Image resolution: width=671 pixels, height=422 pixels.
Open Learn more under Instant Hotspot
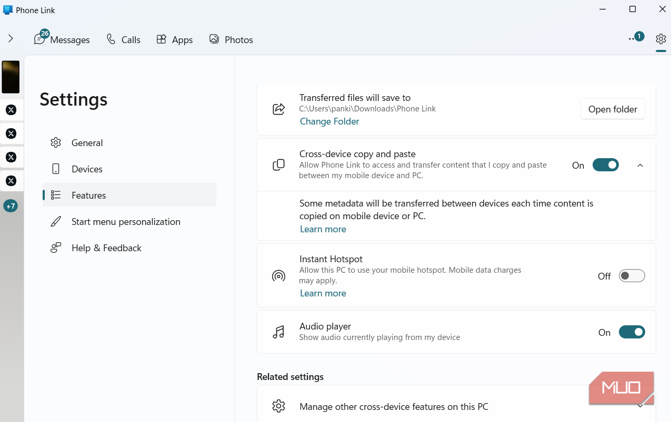tap(323, 293)
